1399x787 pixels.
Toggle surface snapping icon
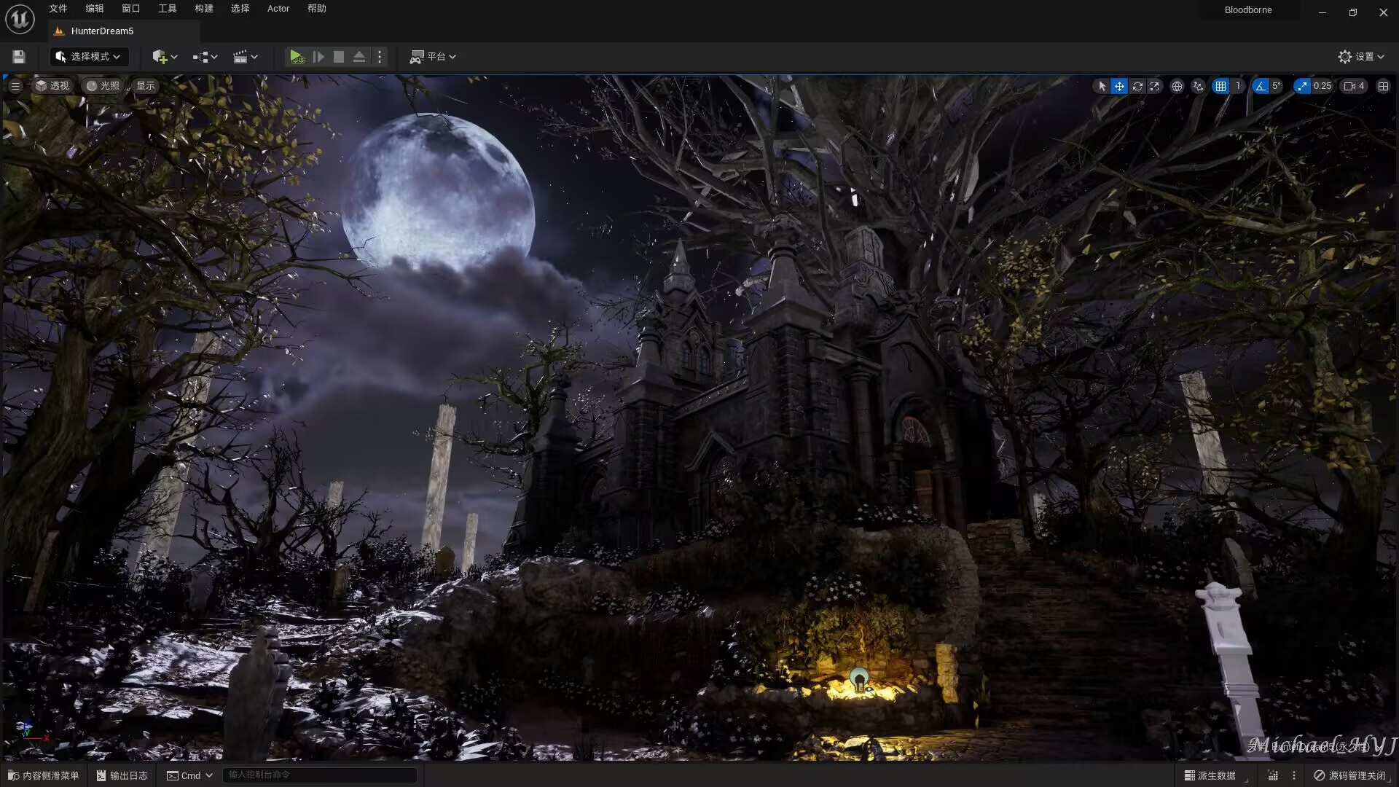click(x=1199, y=86)
